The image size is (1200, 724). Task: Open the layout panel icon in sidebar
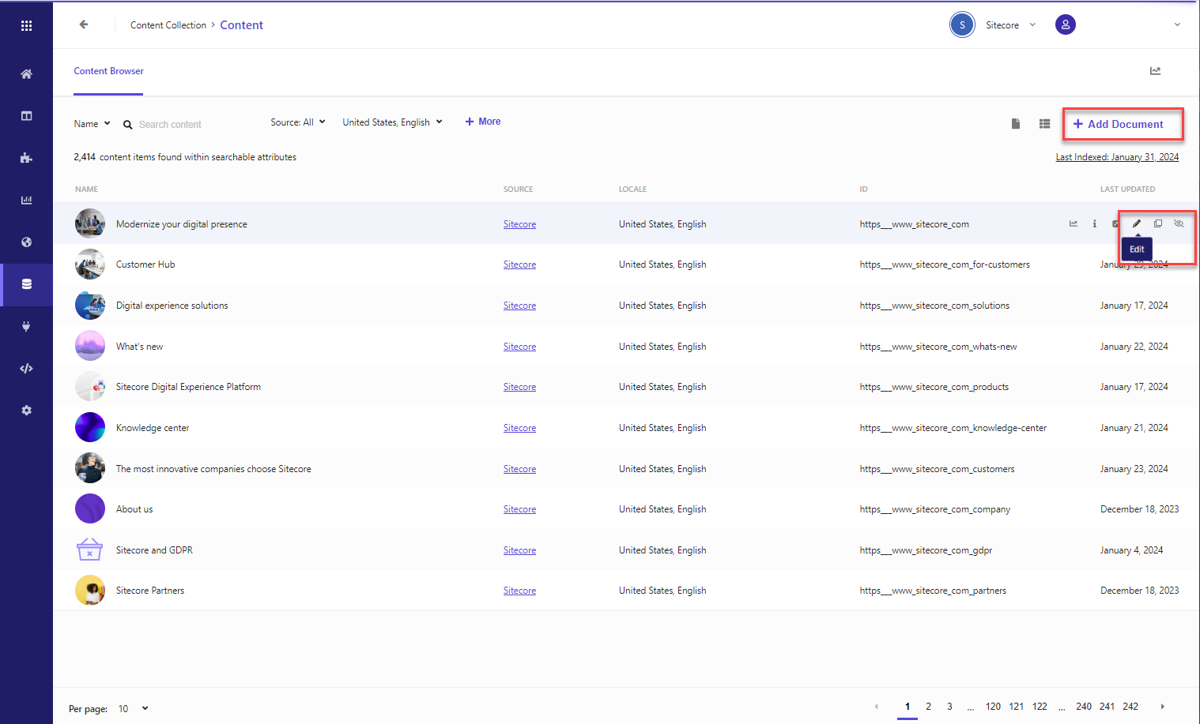pyautogui.click(x=26, y=116)
